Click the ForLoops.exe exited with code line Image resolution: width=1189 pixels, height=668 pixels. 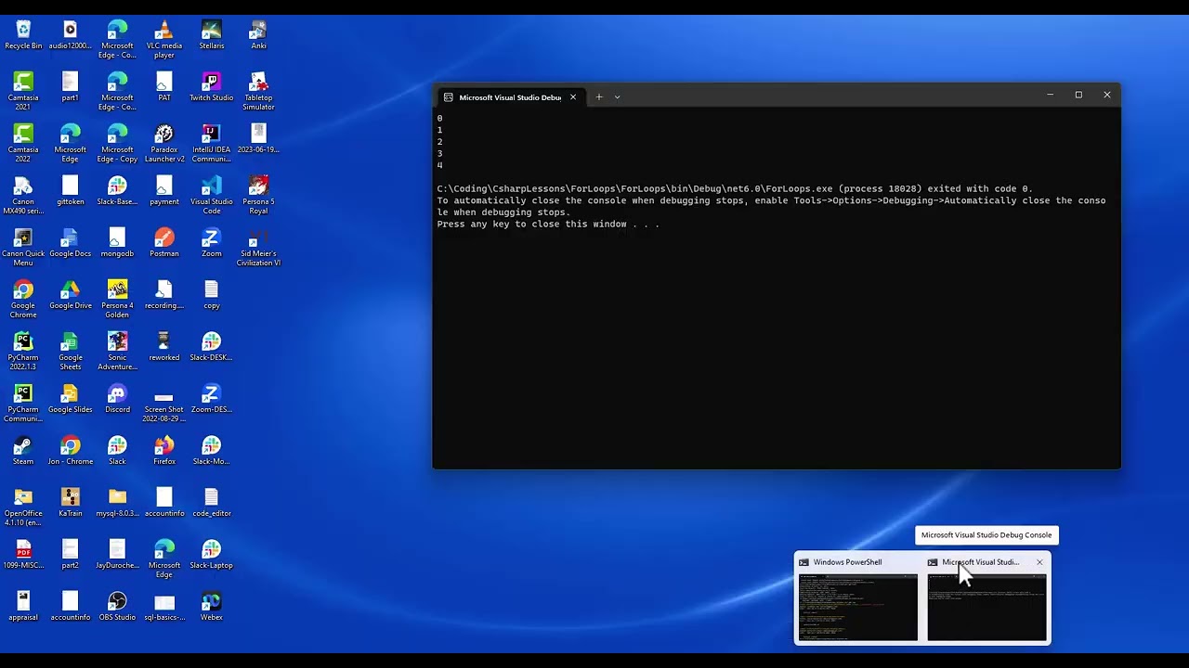click(x=735, y=188)
